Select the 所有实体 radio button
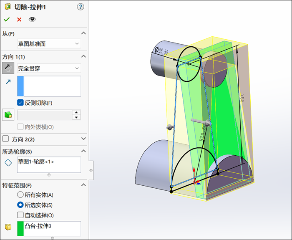The image size is (292, 240). pyautogui.click(x=20, y=195)
